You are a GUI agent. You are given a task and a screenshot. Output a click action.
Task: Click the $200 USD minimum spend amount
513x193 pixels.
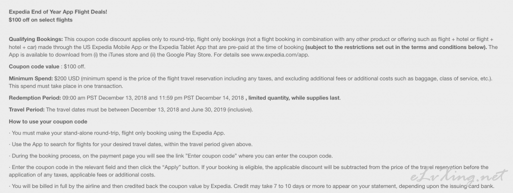67,78
